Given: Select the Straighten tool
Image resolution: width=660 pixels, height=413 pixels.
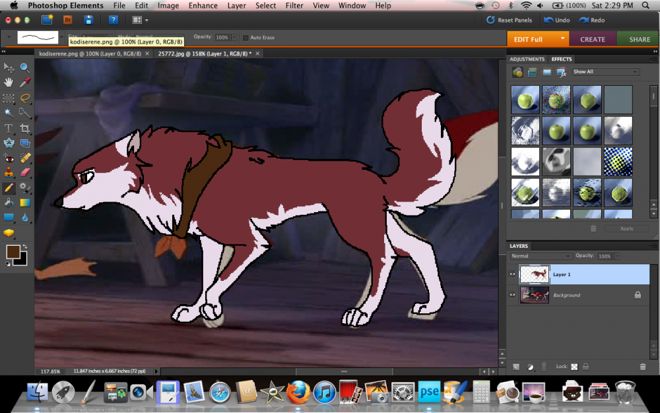Looking at the screenshot, I should (x=25, y=143).
